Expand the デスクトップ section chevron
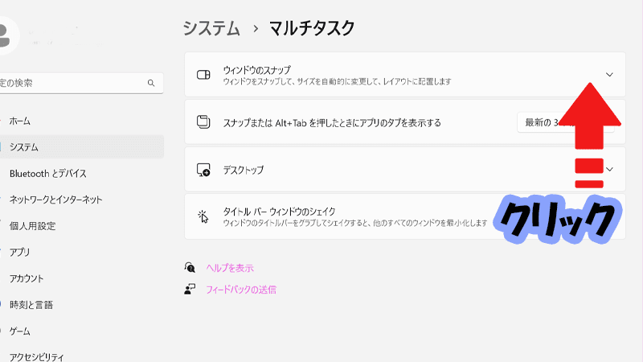Image resolution: width=643 pixels, height=362 pixels. click(610, 170)
